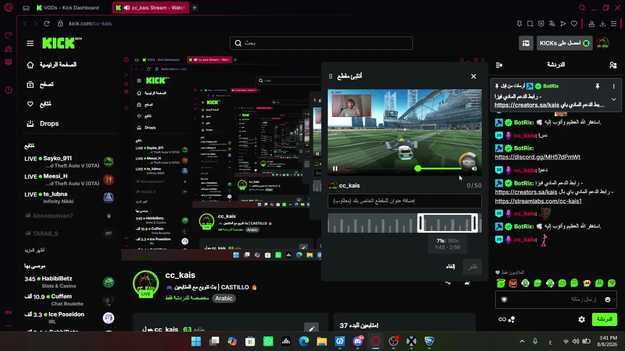Open Opera downloads icon

click(x=603, y=23)
